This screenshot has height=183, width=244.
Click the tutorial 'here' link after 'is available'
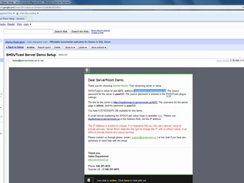pyautogui.click(x=160, y=116)
